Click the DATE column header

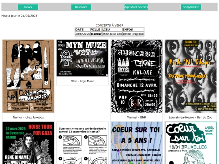pyautogui.click(x=83, y=30)
